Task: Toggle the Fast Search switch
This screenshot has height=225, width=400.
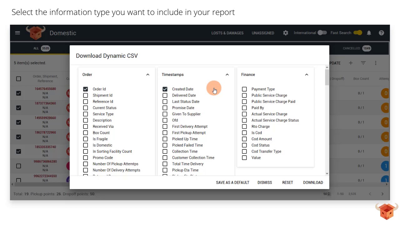Action: click(x=358, y=33)
